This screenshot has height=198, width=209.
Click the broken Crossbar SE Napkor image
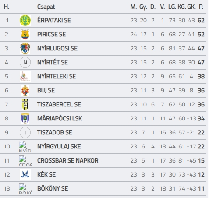click(25, 160)
